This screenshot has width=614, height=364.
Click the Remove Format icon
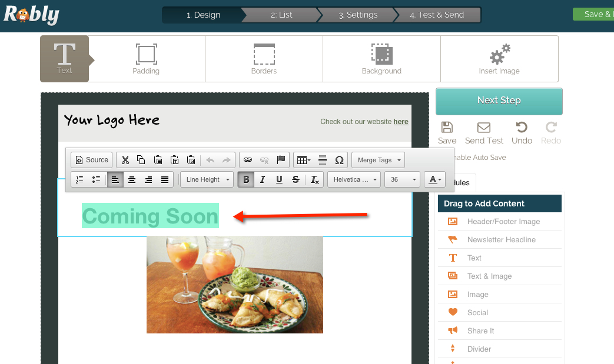point(315,180)
